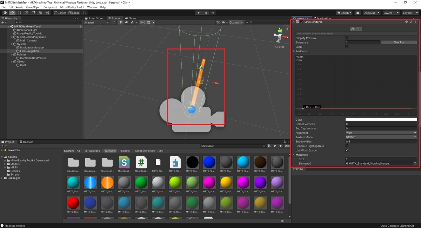Viewport: 421px width, 228px height.
Task: Toggle scene audio speaker icon
Action: pyautogui.click(x=126, y=22)
